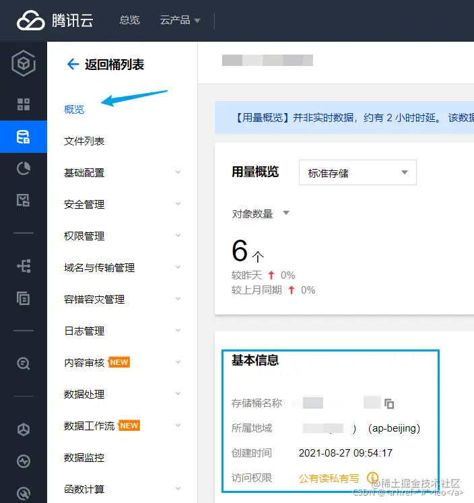Screen dimensions: 474x503
Task: Expand the 安全管理 menu chevron
Action: coord(178,204)
